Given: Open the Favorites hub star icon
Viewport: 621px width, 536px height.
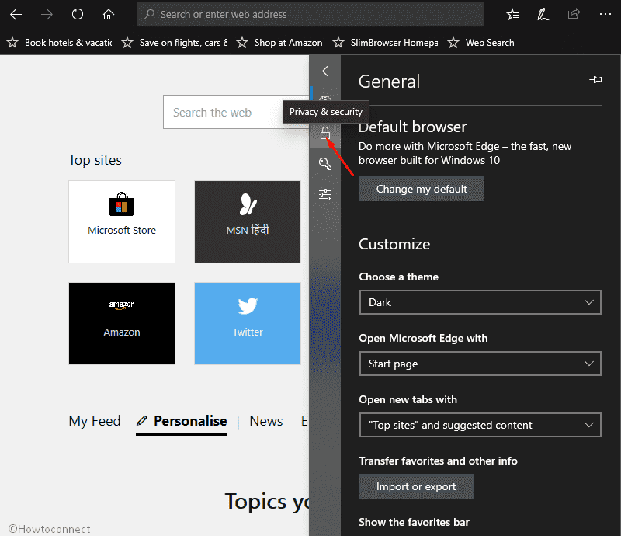Looking at the screenshot, I should pos(512,15).
